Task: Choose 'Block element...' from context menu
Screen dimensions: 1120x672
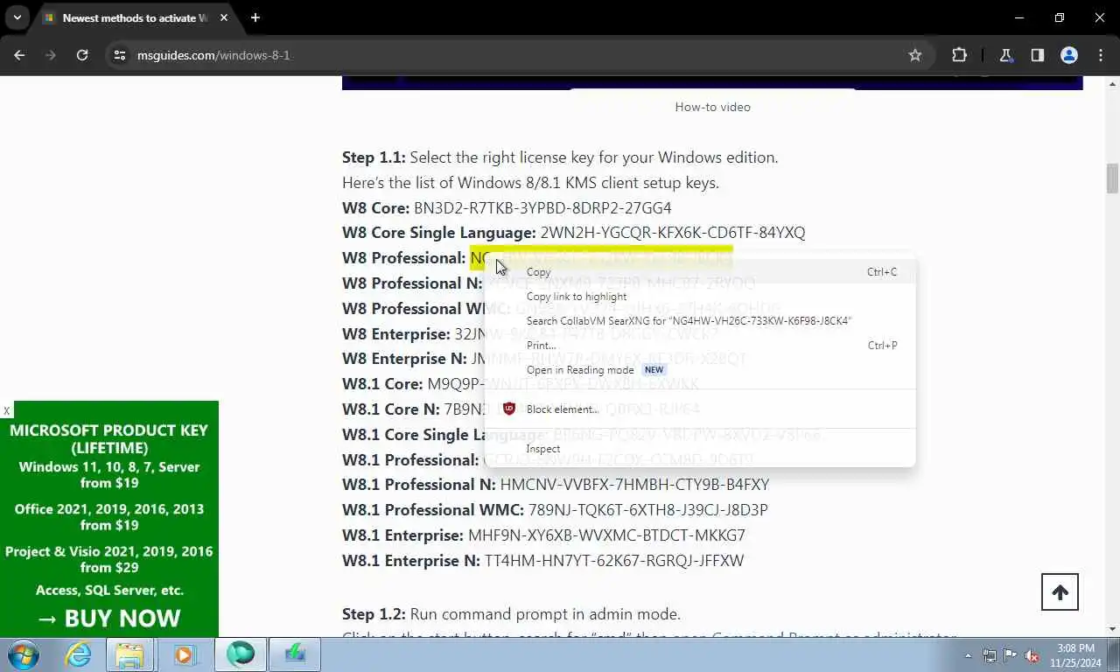Action: 699,409
